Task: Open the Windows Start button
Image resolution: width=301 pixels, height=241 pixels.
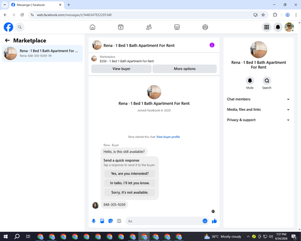Action: [5, 236]
